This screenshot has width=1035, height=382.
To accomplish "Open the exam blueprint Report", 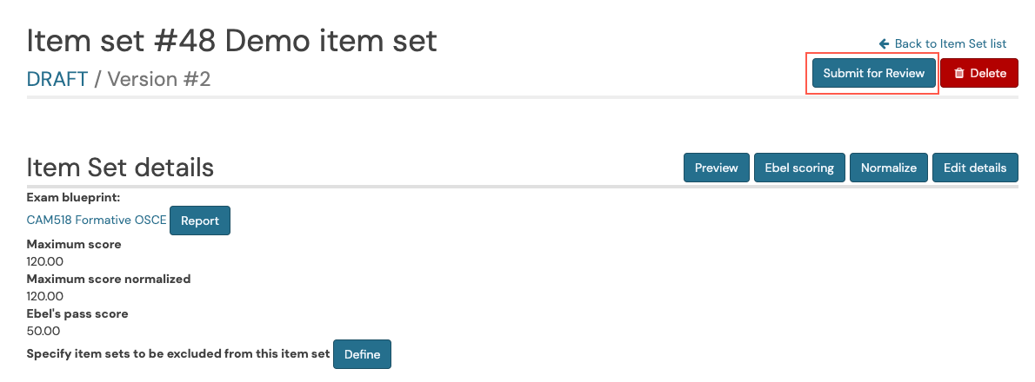I will click(200, 221).
